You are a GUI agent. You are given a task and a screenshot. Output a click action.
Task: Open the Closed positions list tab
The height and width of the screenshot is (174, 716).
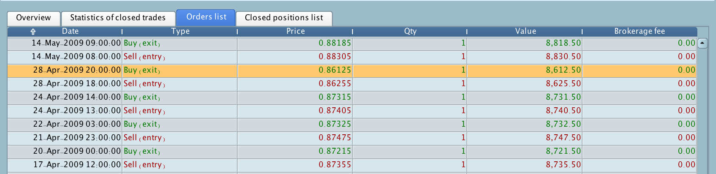pos(284,18)
